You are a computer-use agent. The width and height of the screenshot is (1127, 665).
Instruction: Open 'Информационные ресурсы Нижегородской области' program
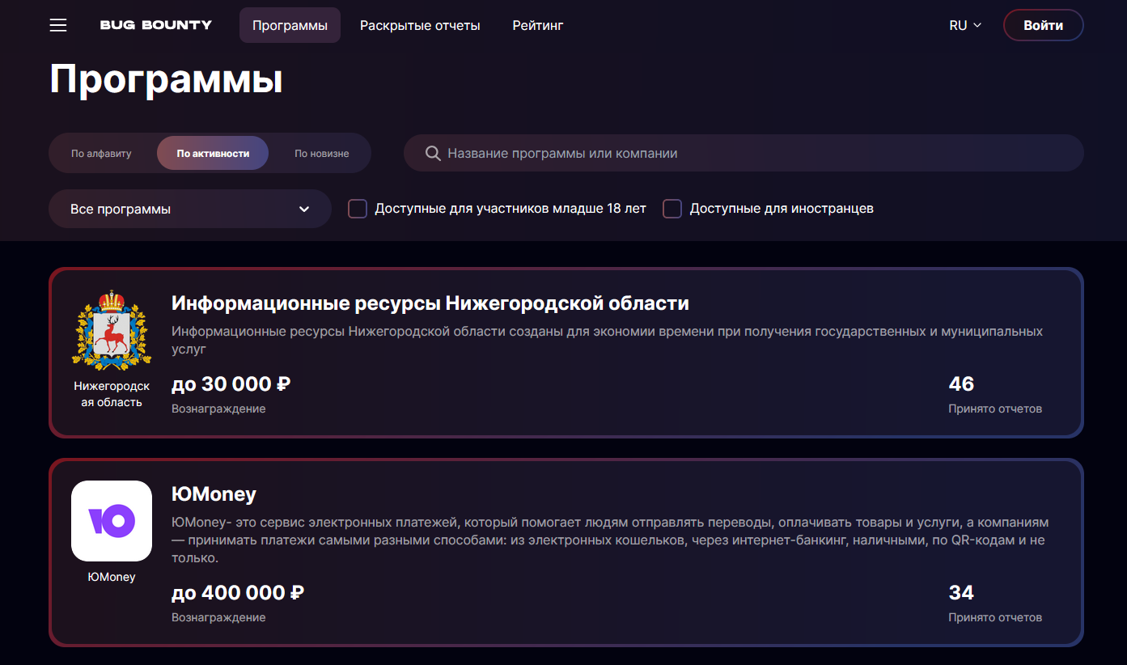click(430, 303)
